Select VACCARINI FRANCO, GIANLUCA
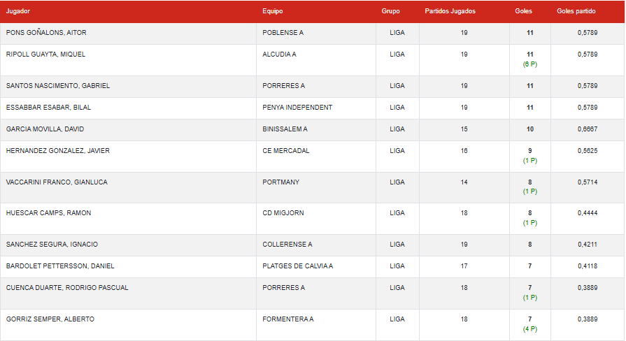This screenshot has height=341, width=626. click(x=57, y=182)
